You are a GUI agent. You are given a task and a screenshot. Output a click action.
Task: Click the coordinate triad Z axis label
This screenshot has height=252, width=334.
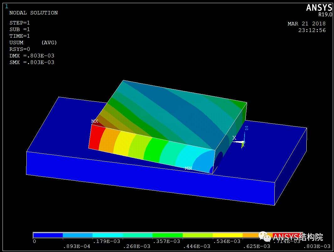click(x=246, y=128)
